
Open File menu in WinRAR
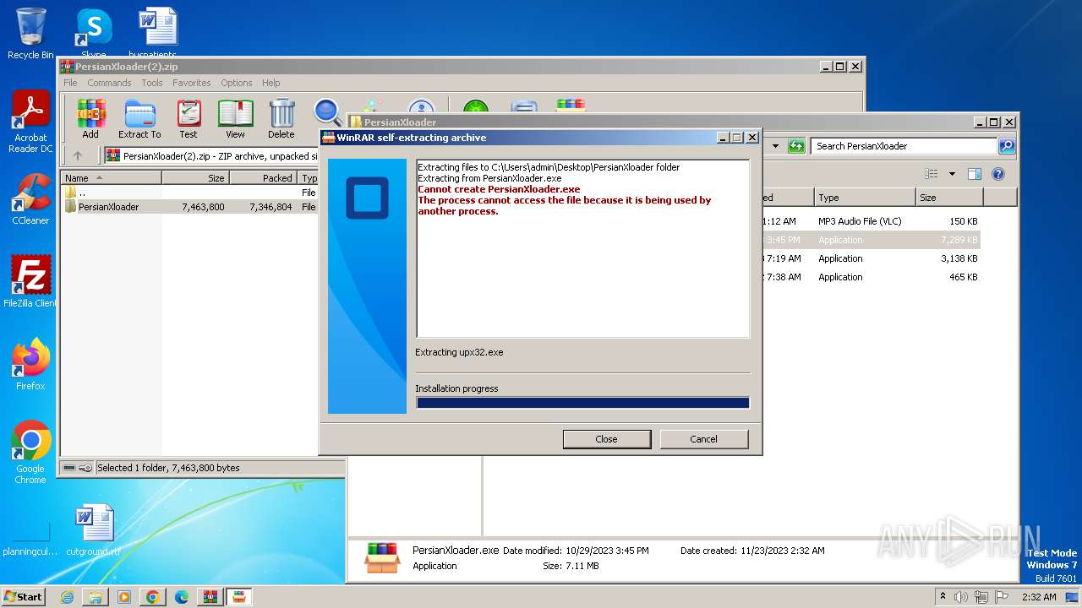[70, 83]
